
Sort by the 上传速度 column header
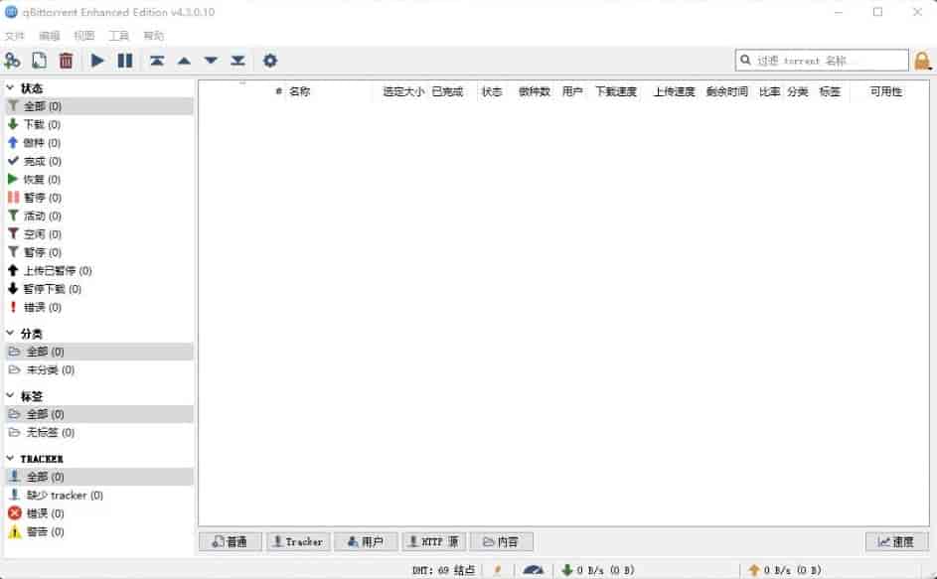tap(674, 91)
